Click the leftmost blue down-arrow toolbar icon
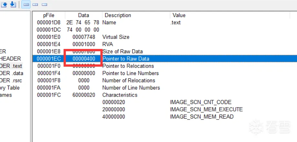This screenshot has width=297, height=142. click(x=4, y=4)
